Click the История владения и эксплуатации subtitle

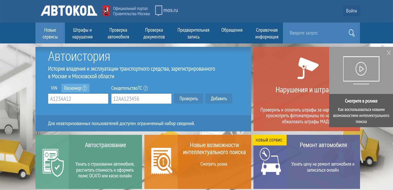tap(132, 73)
